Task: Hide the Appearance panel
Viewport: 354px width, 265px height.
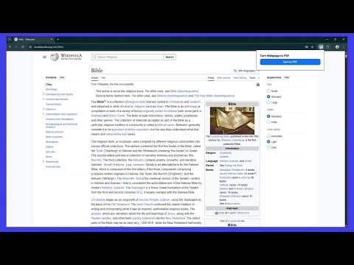Action: [287, 77]
